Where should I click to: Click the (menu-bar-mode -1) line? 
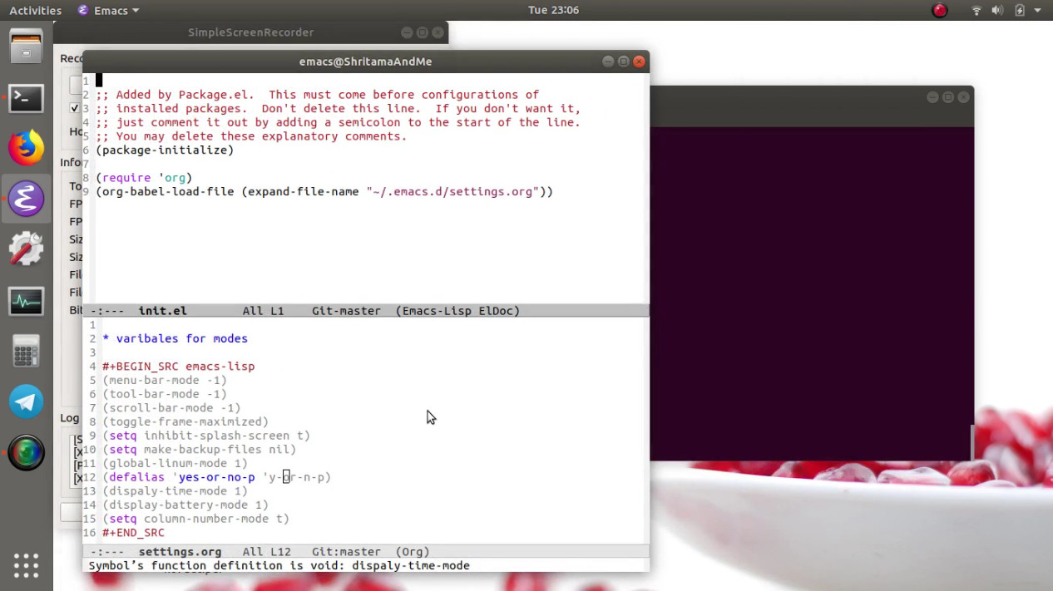[165, 381]
